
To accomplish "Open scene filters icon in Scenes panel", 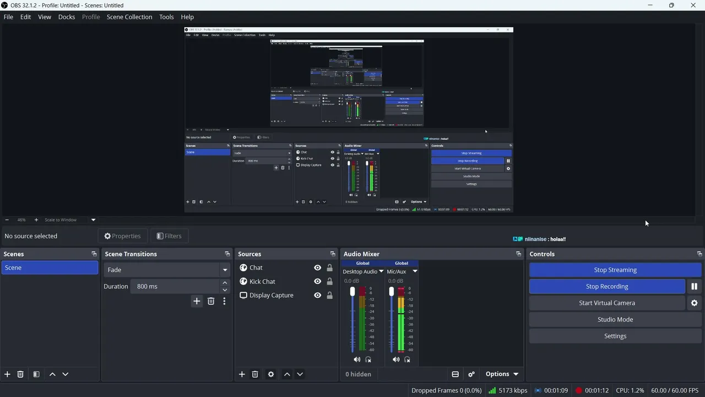I will point(36,374).
